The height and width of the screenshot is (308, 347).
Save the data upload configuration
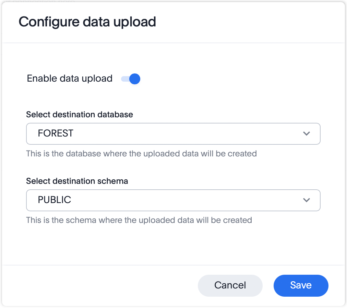click(x=301, y=285)
